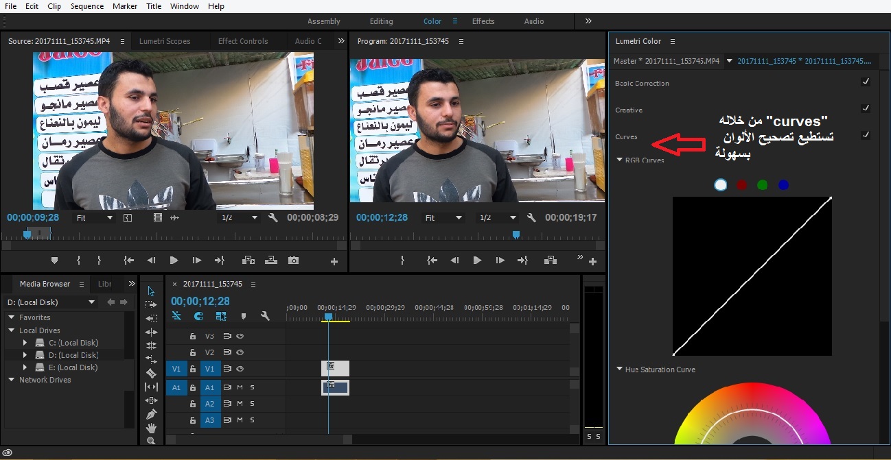Select the green channel curve swatch
891x460 pixels.
(x=762, y=185)
